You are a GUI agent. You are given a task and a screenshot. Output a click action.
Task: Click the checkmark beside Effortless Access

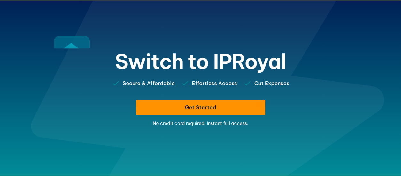tap(185, 84)
